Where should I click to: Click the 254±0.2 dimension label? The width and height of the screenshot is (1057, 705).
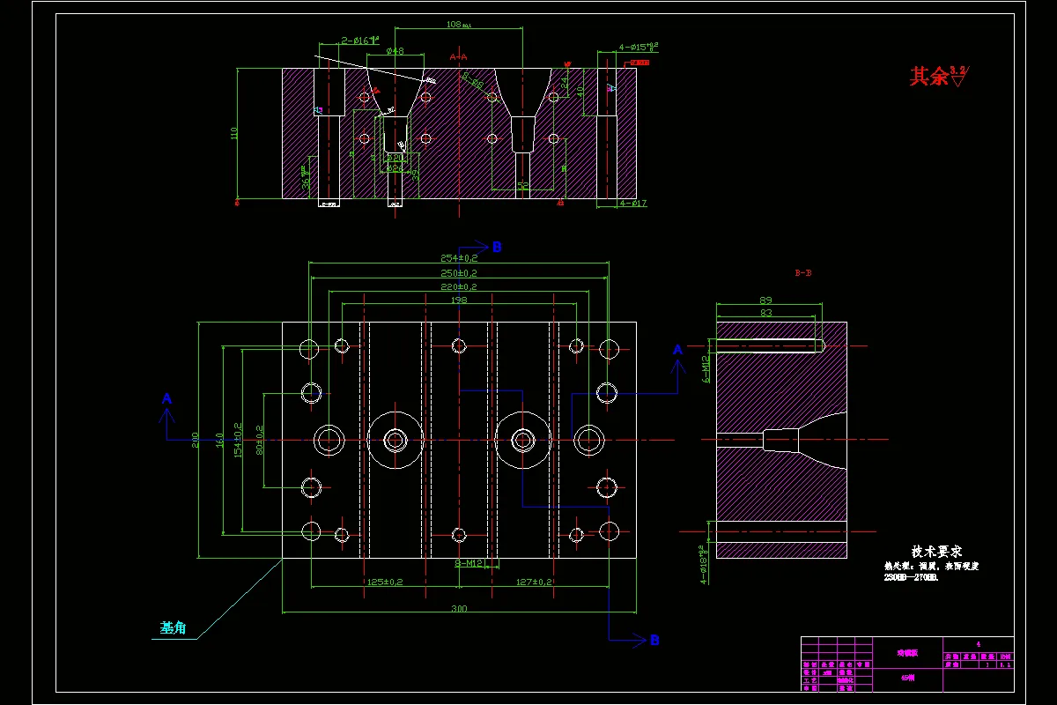coord(459,258)
